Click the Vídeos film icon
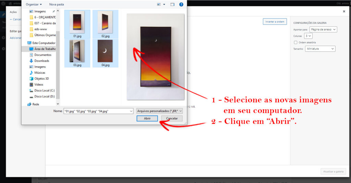 [31, 84]
